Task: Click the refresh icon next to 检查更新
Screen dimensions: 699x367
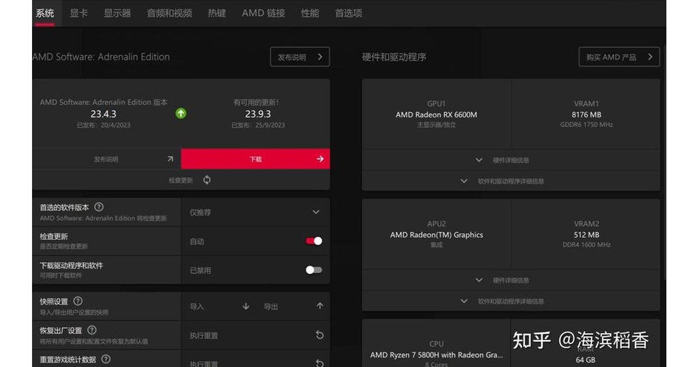Action: [x=207, y=180]
